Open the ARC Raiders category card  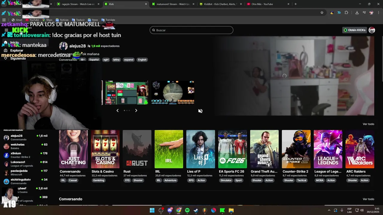[x=360, y=149]
